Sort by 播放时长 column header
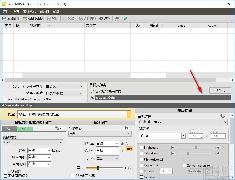The width and height of the screenshot is (235, 180). pos(157,26)
